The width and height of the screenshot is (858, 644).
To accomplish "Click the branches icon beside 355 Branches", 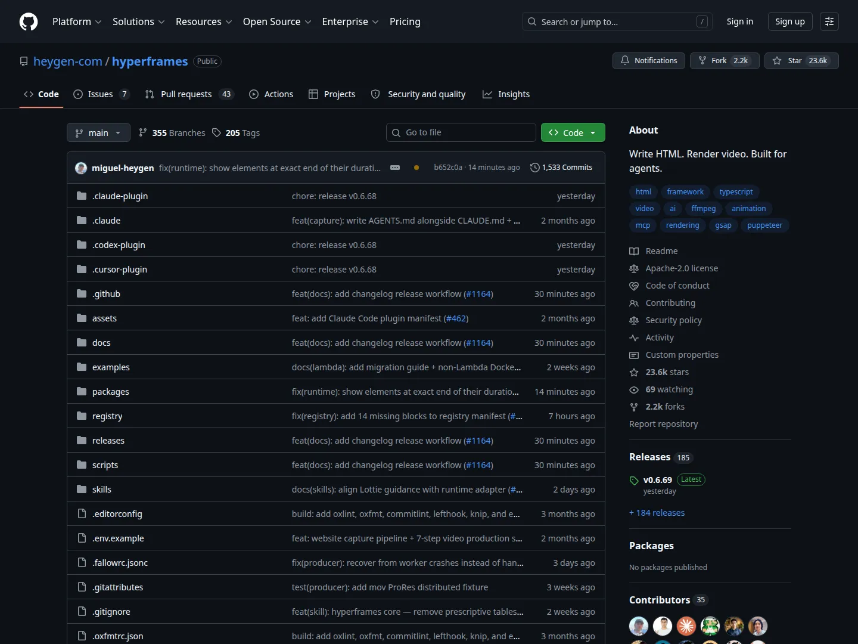I will click(x=143, y=132).
